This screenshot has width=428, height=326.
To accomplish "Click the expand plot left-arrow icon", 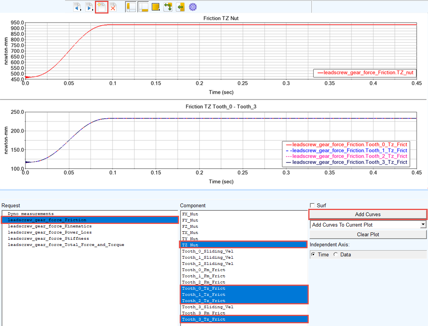I will (180, 7).
